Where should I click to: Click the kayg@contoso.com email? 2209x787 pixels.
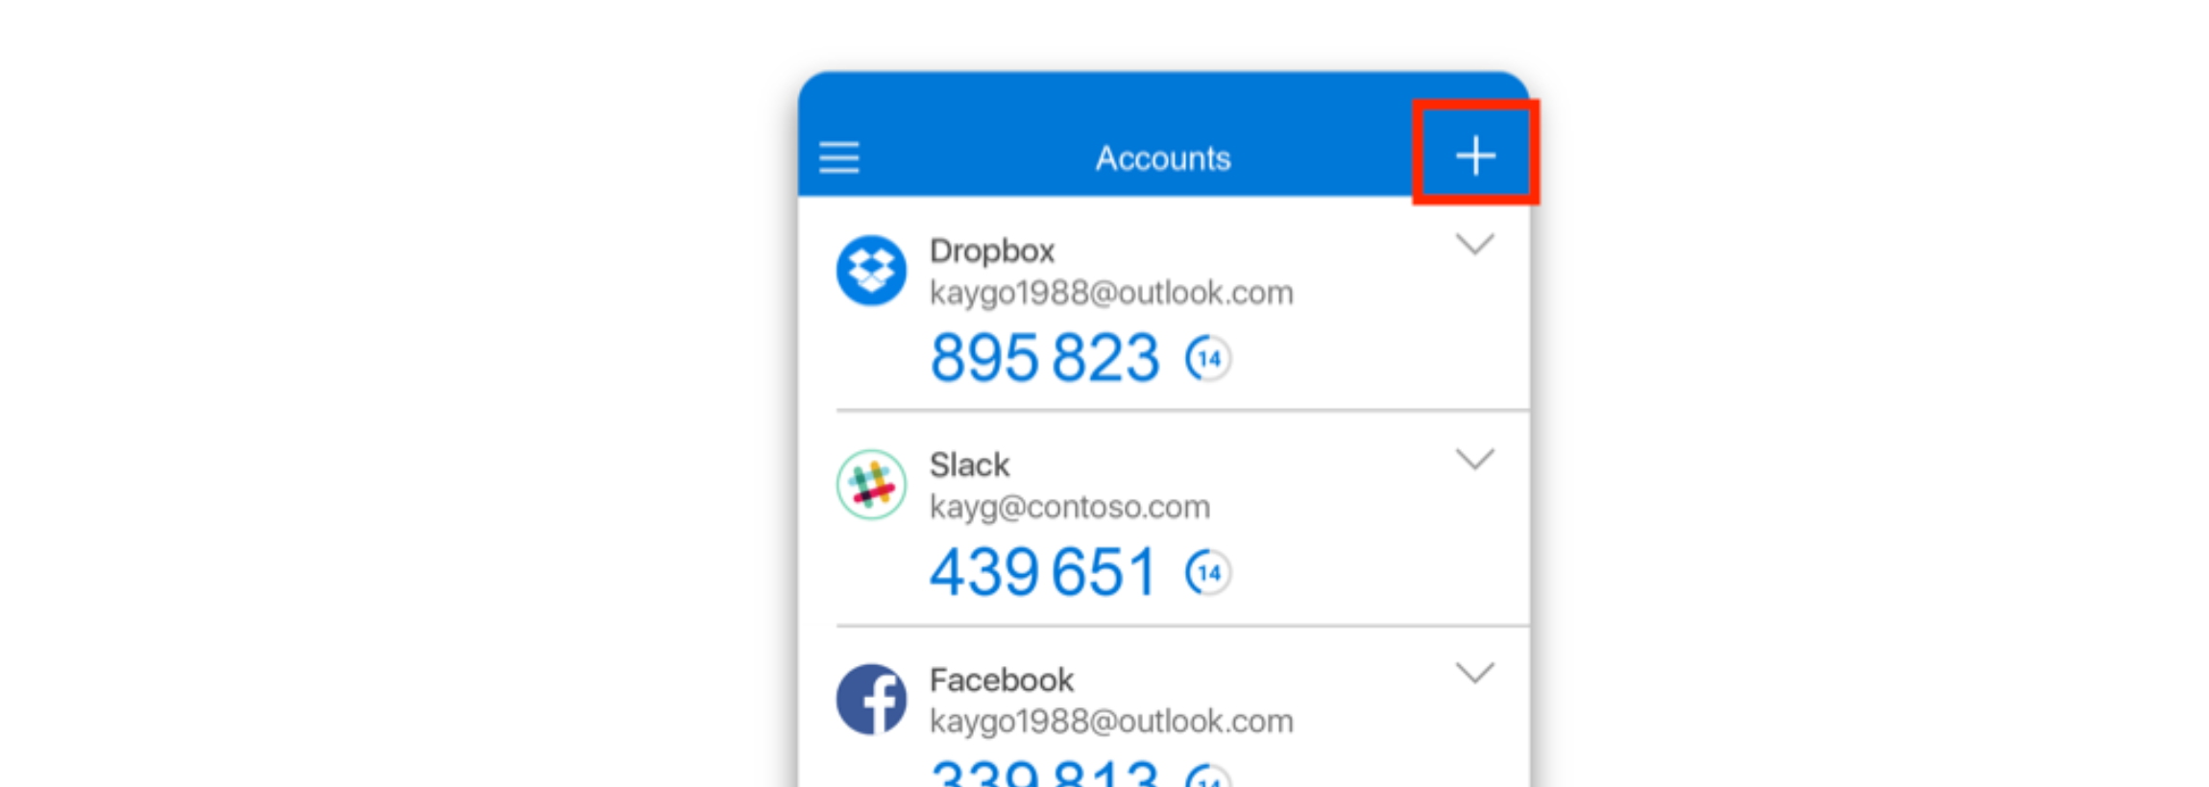click(x=1070, y=507)
